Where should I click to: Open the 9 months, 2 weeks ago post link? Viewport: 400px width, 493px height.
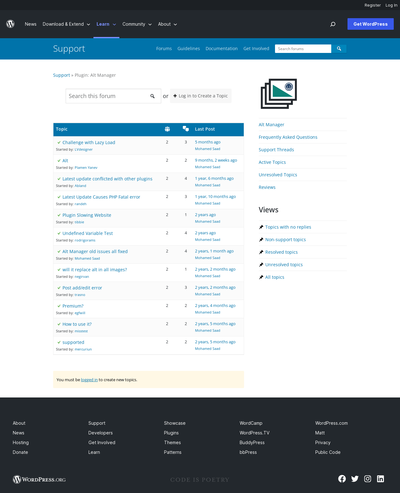click(216, 160)
